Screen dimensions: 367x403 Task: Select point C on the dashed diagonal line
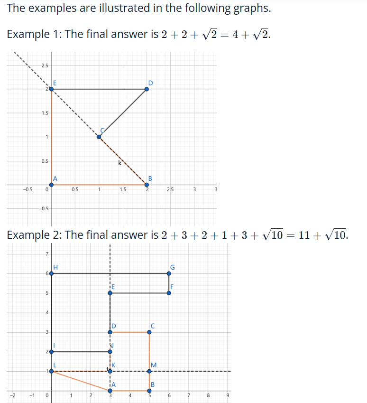coord(99,137)
